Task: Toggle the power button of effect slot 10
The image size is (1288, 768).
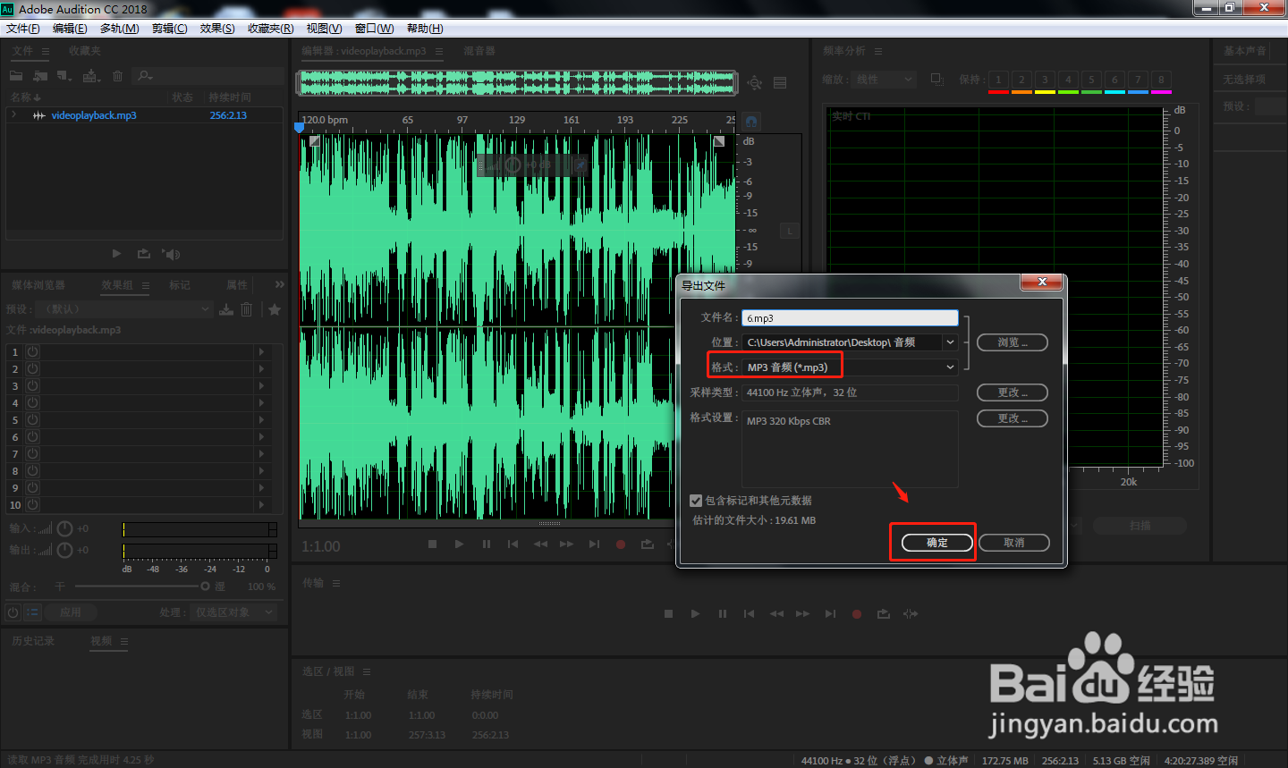Action: click(32, 505)
